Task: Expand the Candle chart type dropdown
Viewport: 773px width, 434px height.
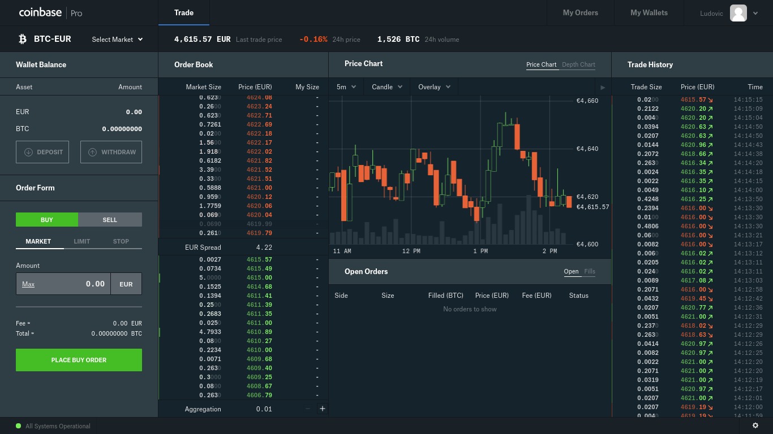Action: point(387,87)
